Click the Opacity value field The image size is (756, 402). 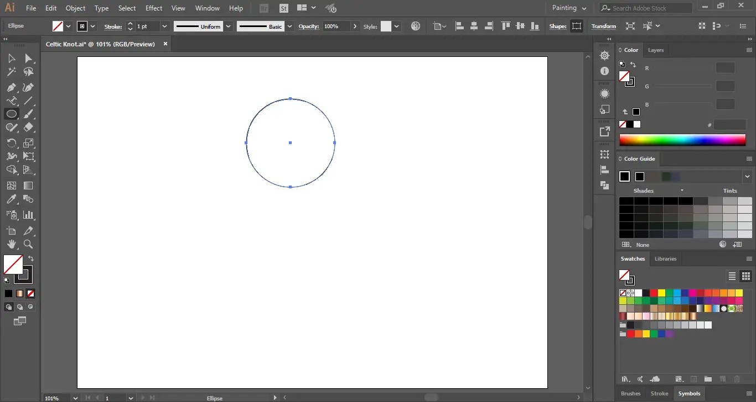[x=336, y=26]
